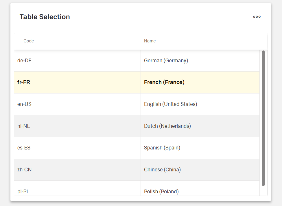Open the three-dot options menu

point(257,17)
